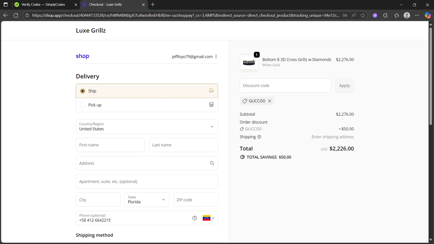Focus the Discount code field
The width and height of the screenshot is (434, 244).
(285, 86)
